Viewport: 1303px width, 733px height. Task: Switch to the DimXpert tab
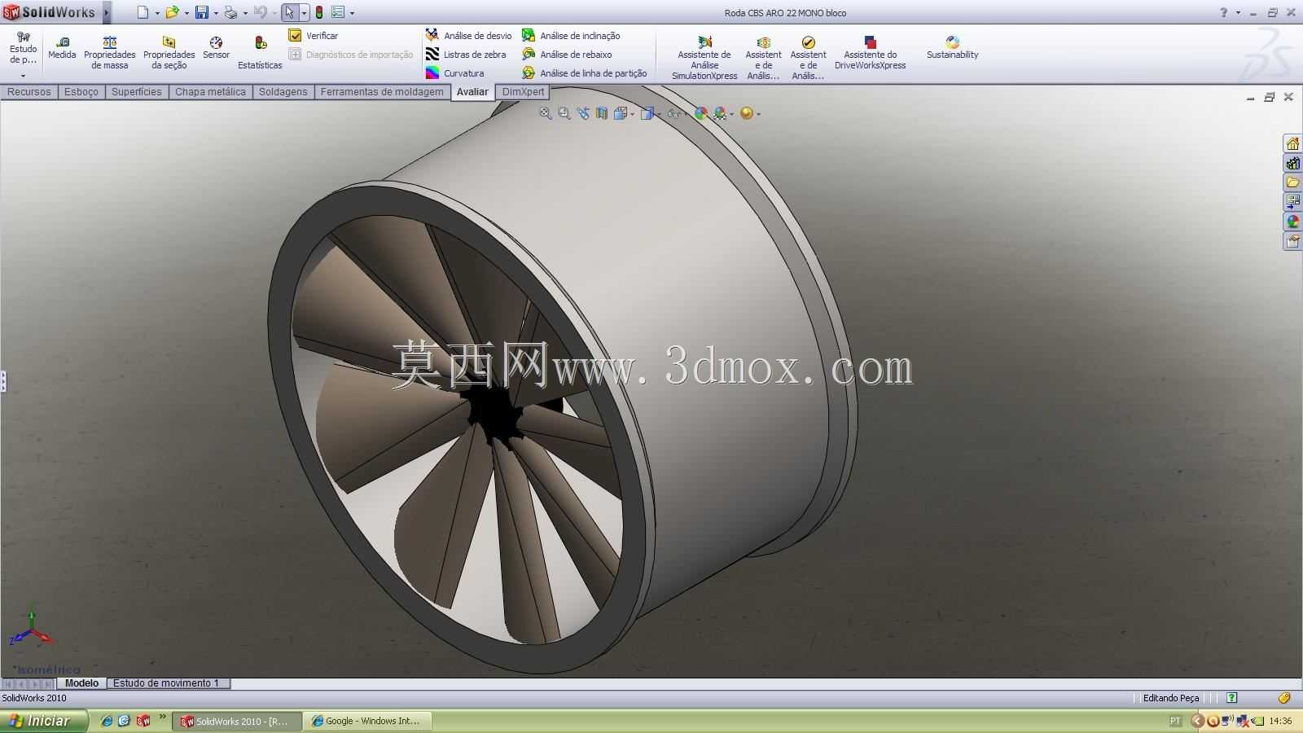coord(523,92)
